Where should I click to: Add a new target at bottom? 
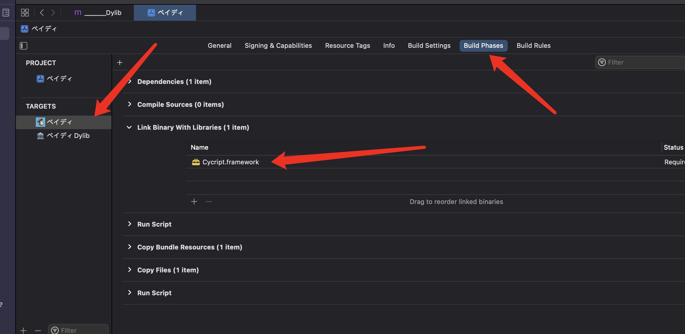click(x=23, y=330)
